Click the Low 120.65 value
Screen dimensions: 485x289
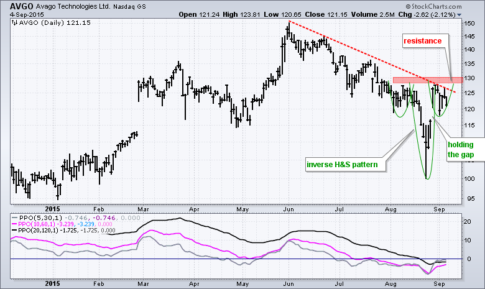pyautogui.click(x=282, y=14)
